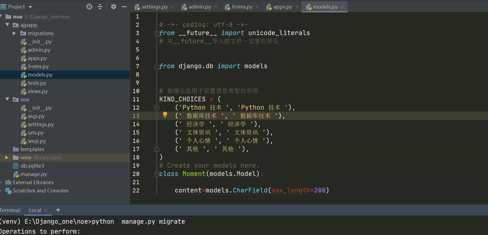This screenshot has height=235, width=488.
Task: Click unicode_literals in the import line
Action: pyautogui.click(x=279, y=33)
